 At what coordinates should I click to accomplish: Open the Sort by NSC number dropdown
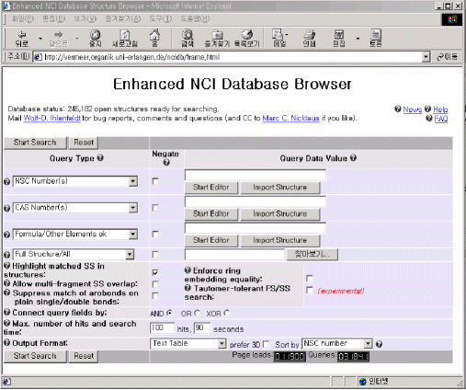[x=337, y=344]
